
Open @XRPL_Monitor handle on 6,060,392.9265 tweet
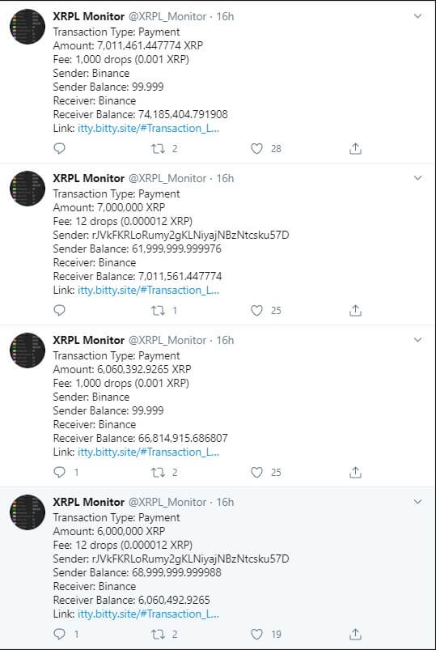pyautogui.click(x=167, y=340)
